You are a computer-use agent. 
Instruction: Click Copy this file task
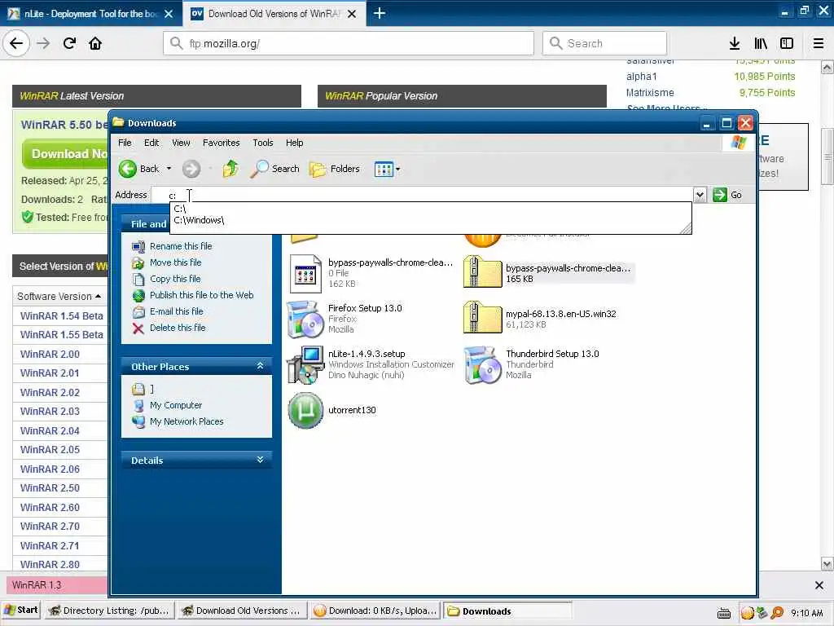pyautogui.click(x=175, y=279)
